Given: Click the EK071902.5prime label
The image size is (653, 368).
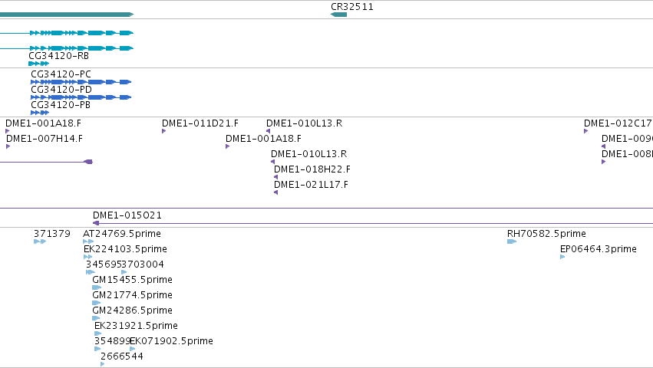Looking at the screenshot, I should tap(172, 341).
